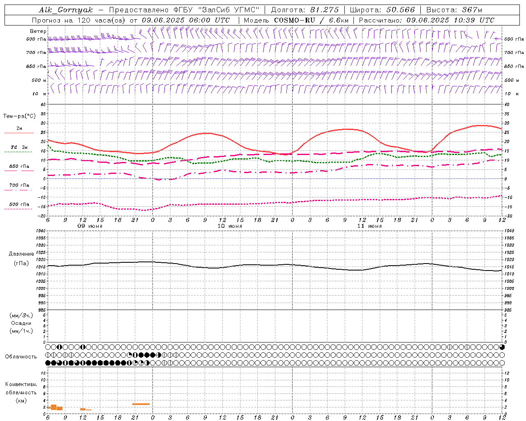Click the Рассчитано: 09.06.2025 10:39 UTC timestamp
526x421 pixels.
(x=427, y=20)
